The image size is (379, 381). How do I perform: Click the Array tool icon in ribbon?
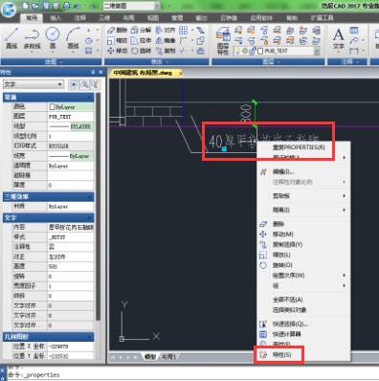click(184, 31)
